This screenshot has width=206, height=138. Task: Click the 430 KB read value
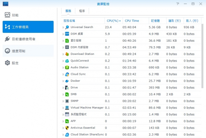tap(171, 34)
